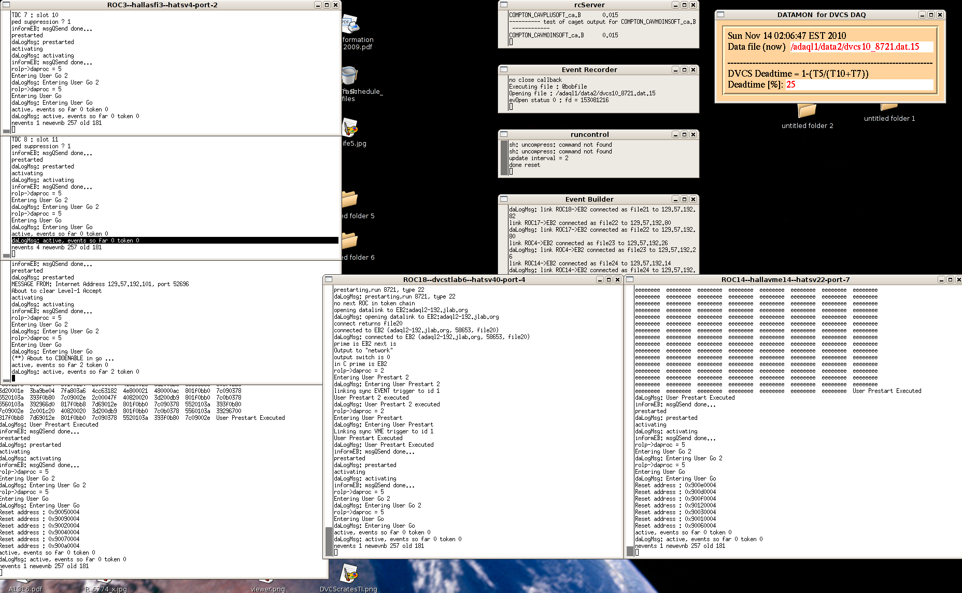Viewport: 962px width, 593px height.
Task: Click scrollbar of ROC3 TDC 8 pane
Action: point(6,197)
